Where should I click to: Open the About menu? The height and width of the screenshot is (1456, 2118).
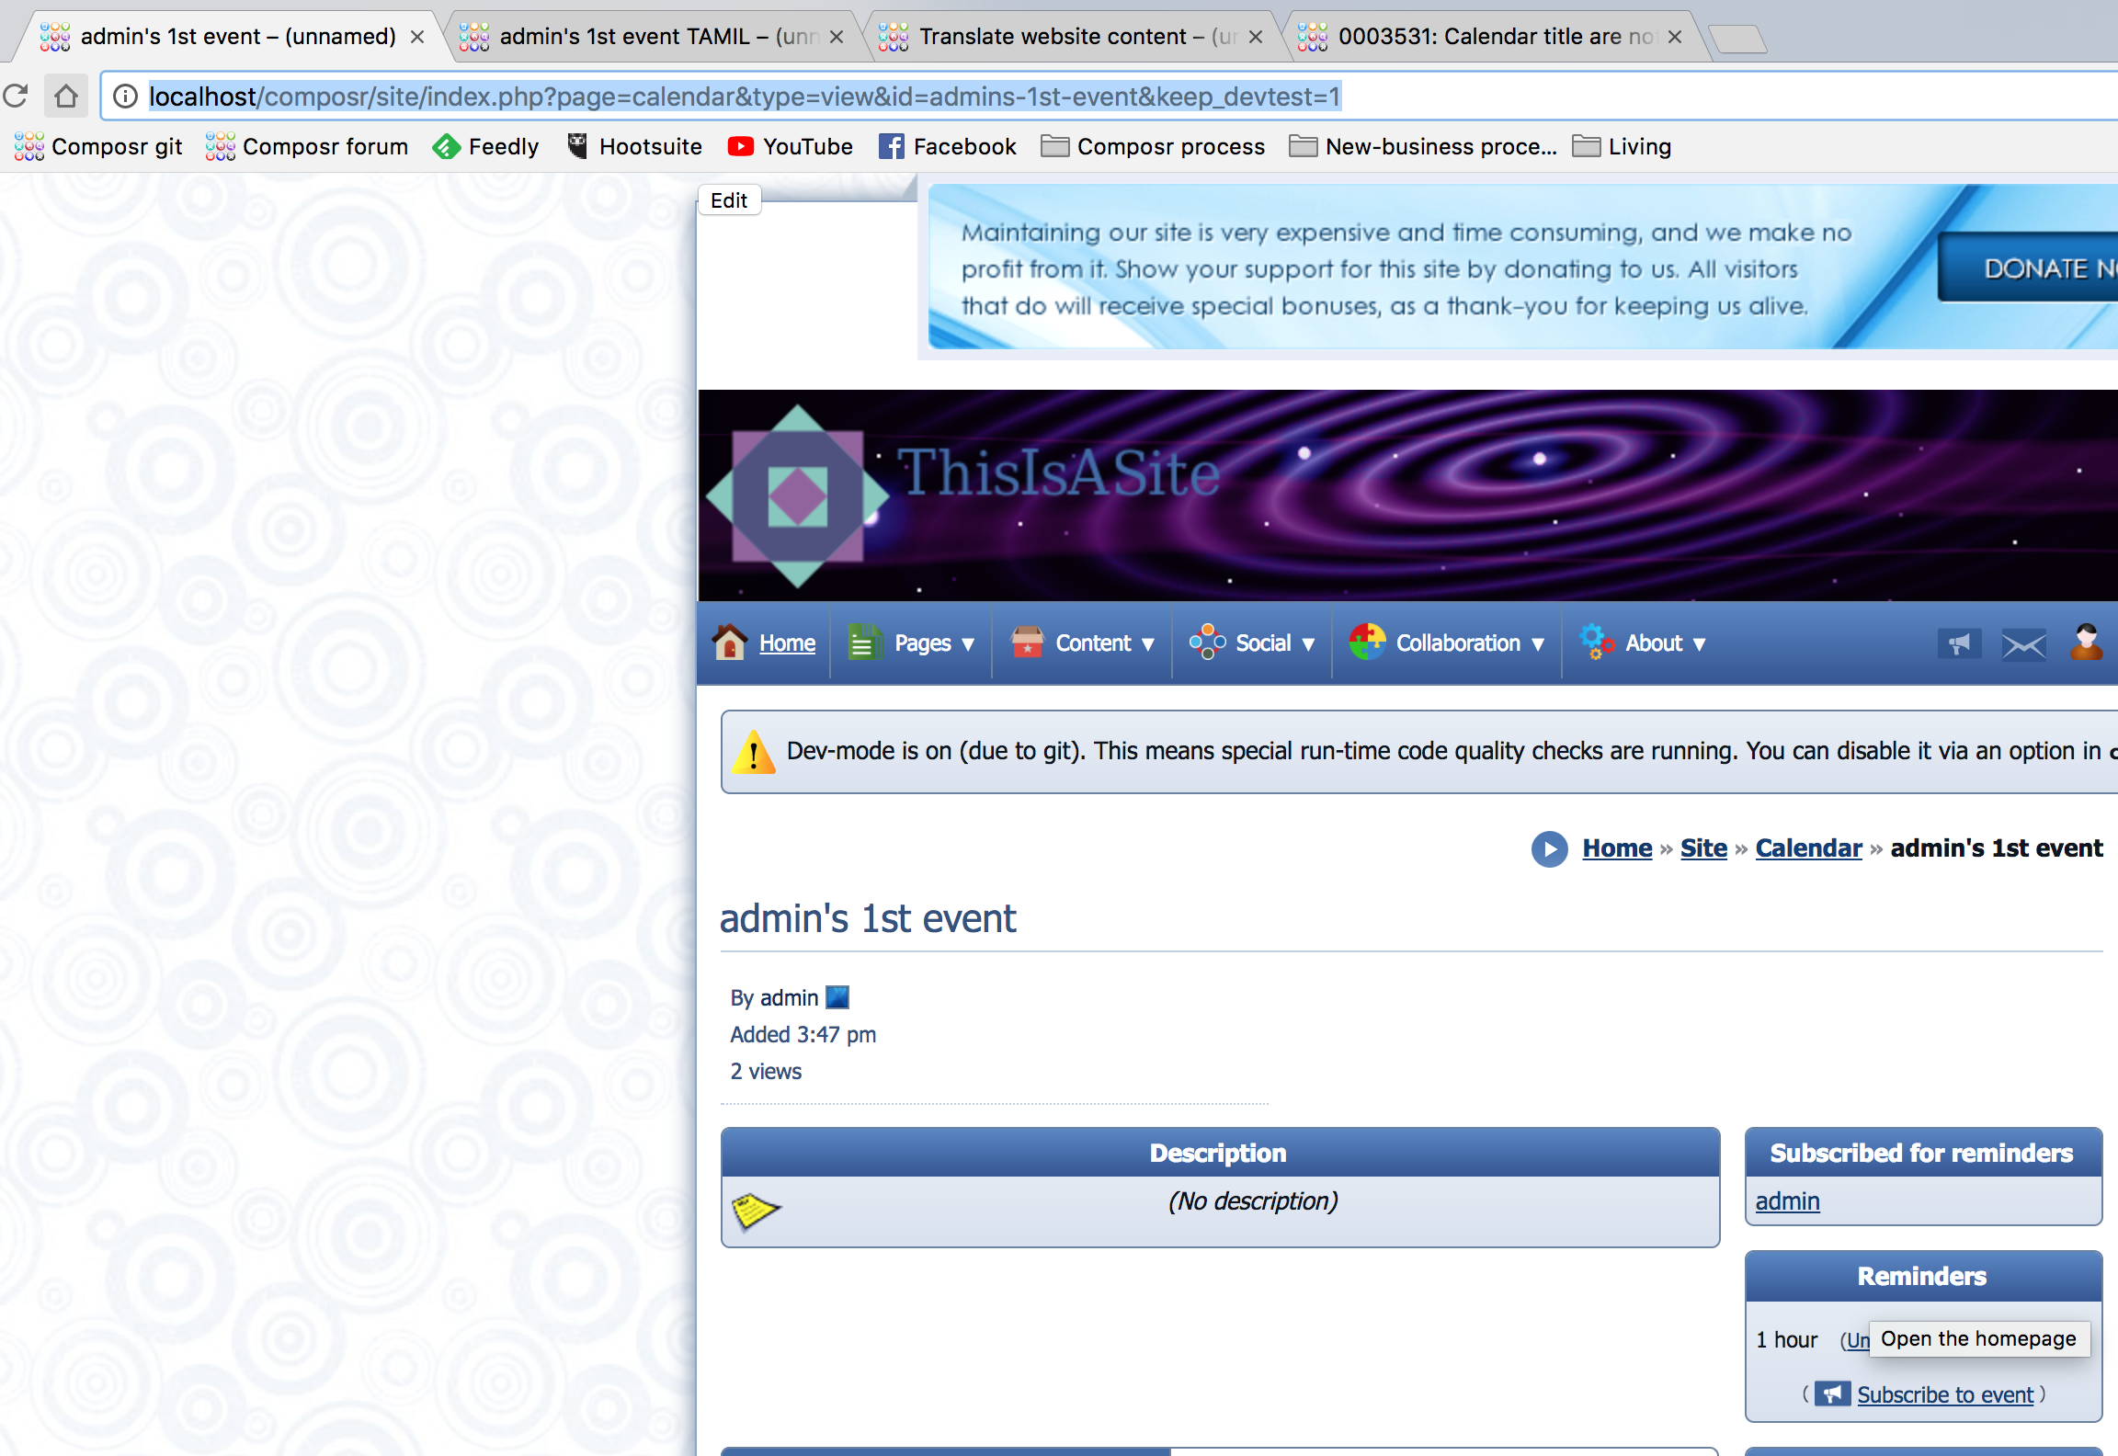(1654, 643)
